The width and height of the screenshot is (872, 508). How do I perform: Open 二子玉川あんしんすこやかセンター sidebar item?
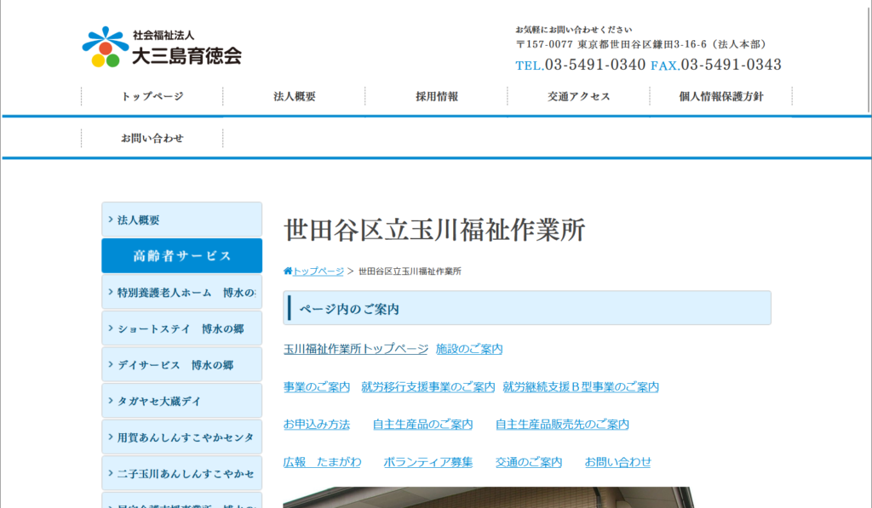182,473
